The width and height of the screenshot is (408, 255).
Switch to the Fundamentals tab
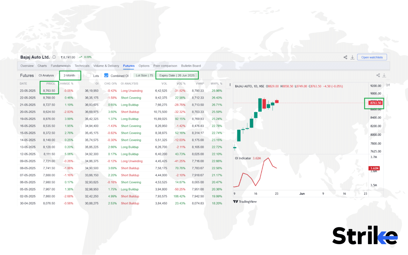[x=61, y=66]
